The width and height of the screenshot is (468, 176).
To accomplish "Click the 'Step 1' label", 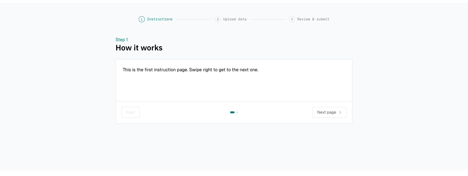I will tap(122, 40).
